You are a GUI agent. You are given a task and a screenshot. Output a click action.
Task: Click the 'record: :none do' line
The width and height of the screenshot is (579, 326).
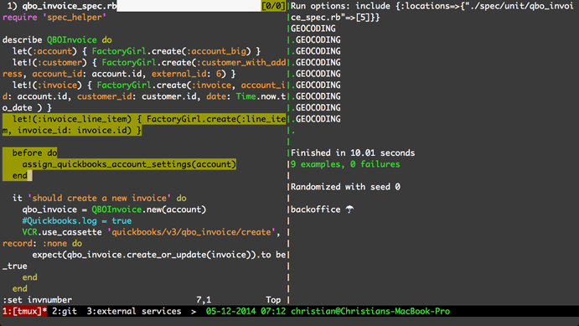42,244
